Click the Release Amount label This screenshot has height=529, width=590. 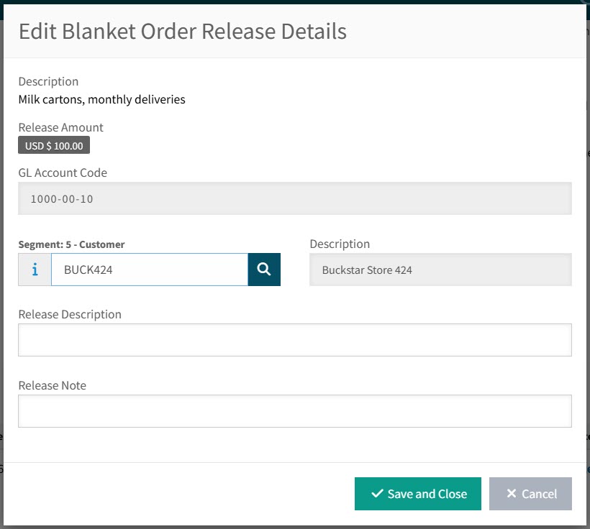(x=60, y=127)
